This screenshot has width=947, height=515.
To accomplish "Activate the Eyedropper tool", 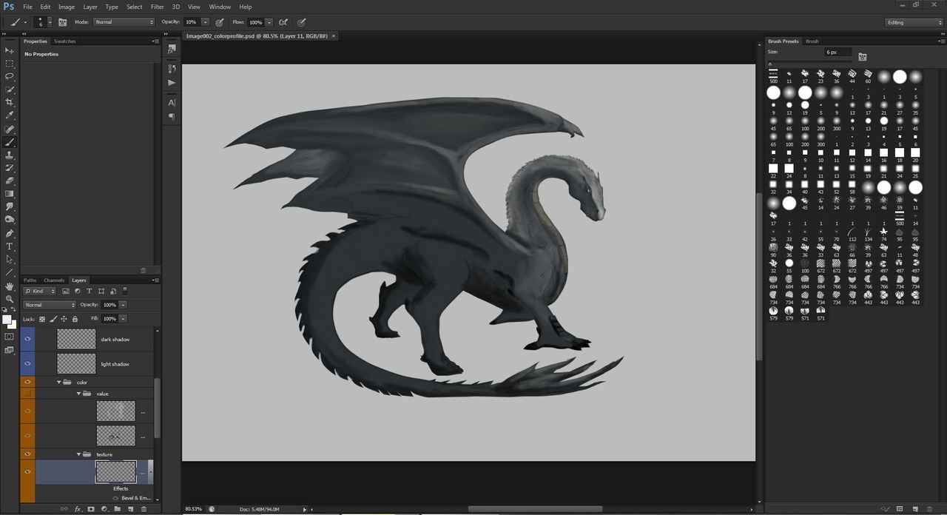I will [10, 115].
